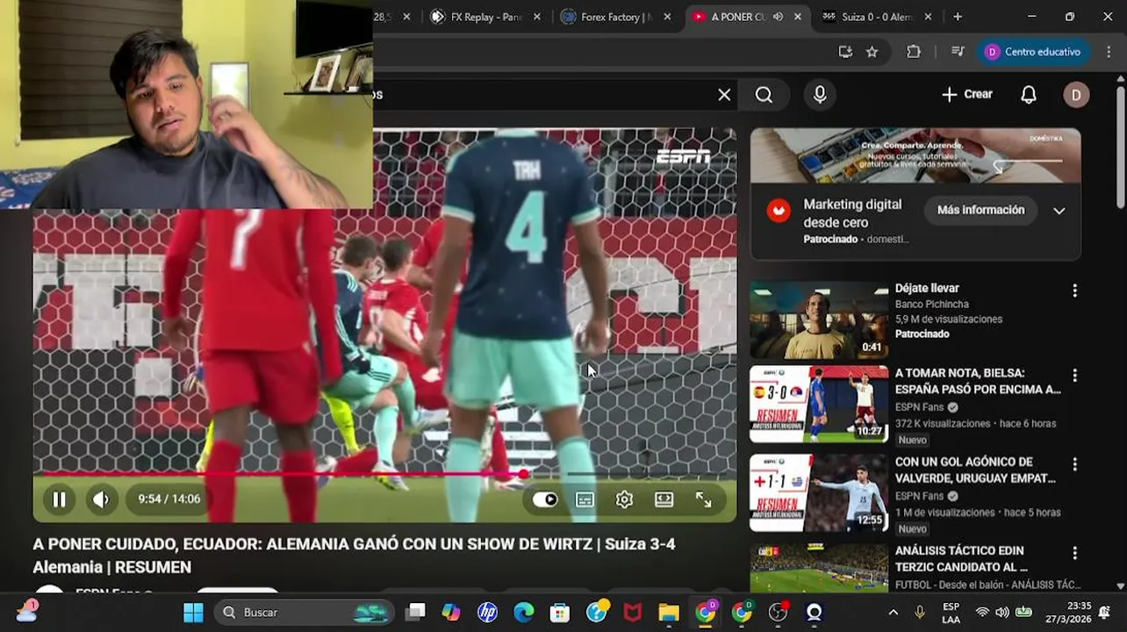This screenshot has height=632, width=1127.
Task: Open the ESP LAA language switcher
Action: click(951, 612)
